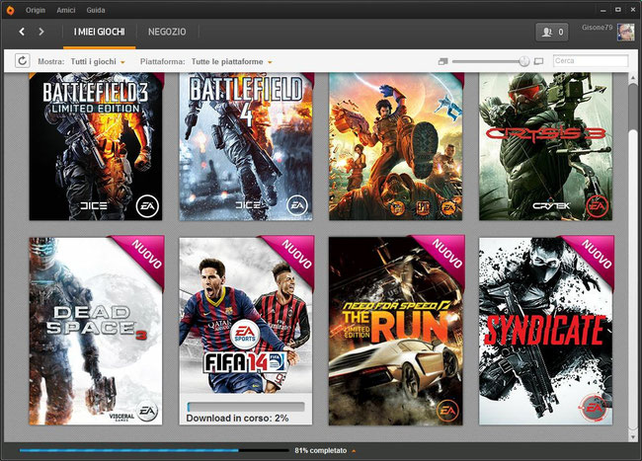This screenshot has width=642, height=461.
Task: Click 'Download in corso: 2%' text
Action: click(237, 418)
